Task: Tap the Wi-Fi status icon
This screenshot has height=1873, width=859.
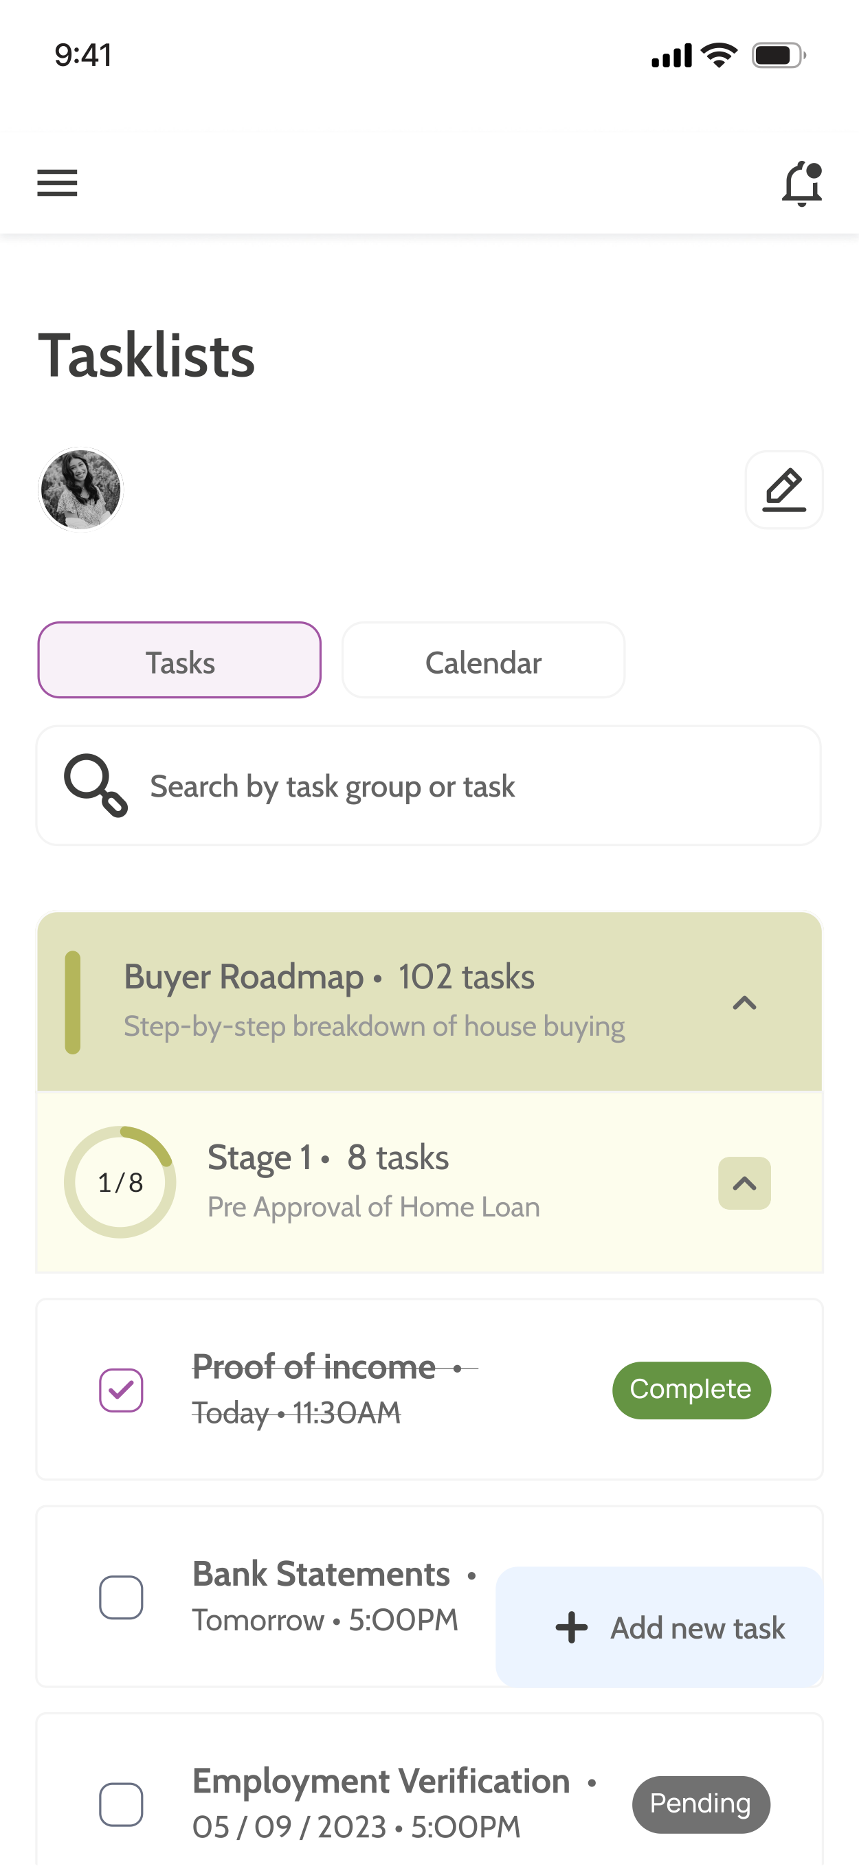Action: pos(719,55)
